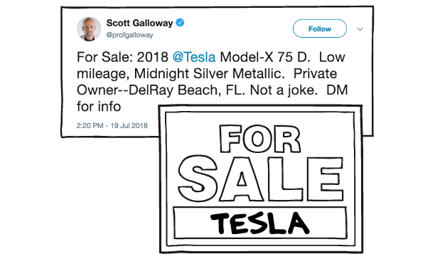Open the @Tesla mention link
This screenshot has height=259, width=435.
tap(194, 57)
